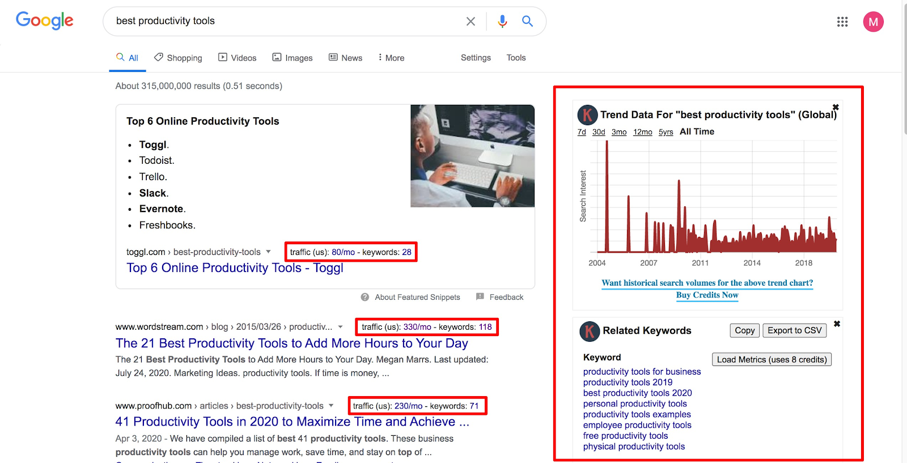Clear the search box with the X icon
Image resolution: width=907 pixels, height=463 pixels.
[471, 22]
